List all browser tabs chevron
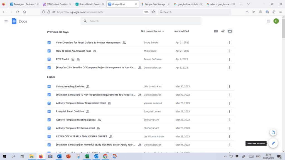 (x=248, y=4)
